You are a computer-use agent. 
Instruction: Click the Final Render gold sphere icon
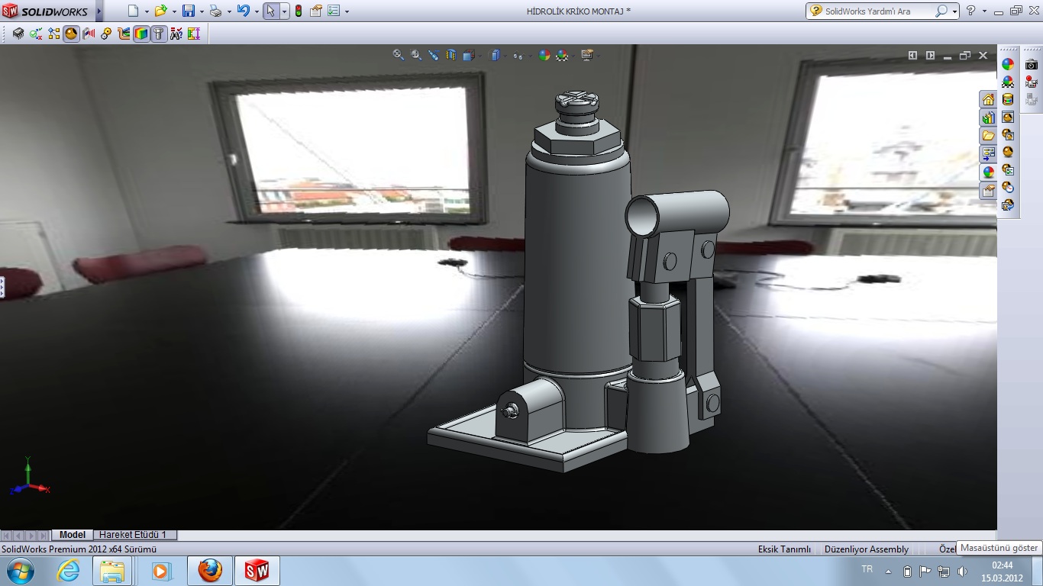pos(1008,153)
